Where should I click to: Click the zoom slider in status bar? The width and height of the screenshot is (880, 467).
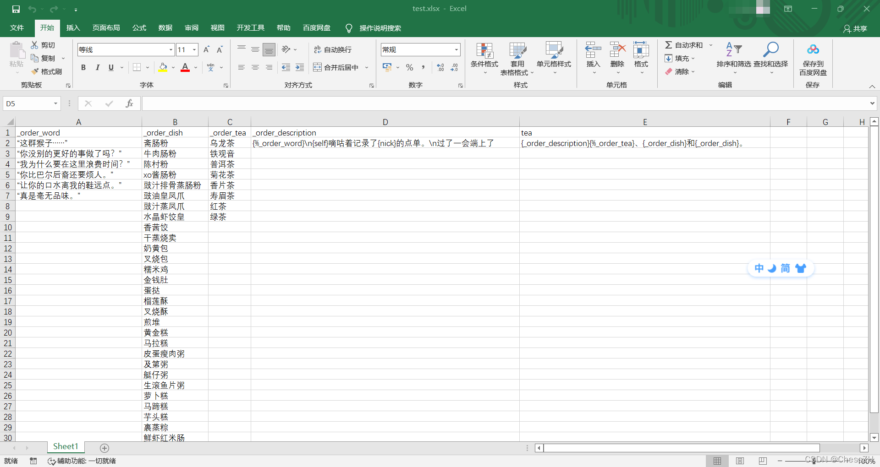(x=814, y=461)
